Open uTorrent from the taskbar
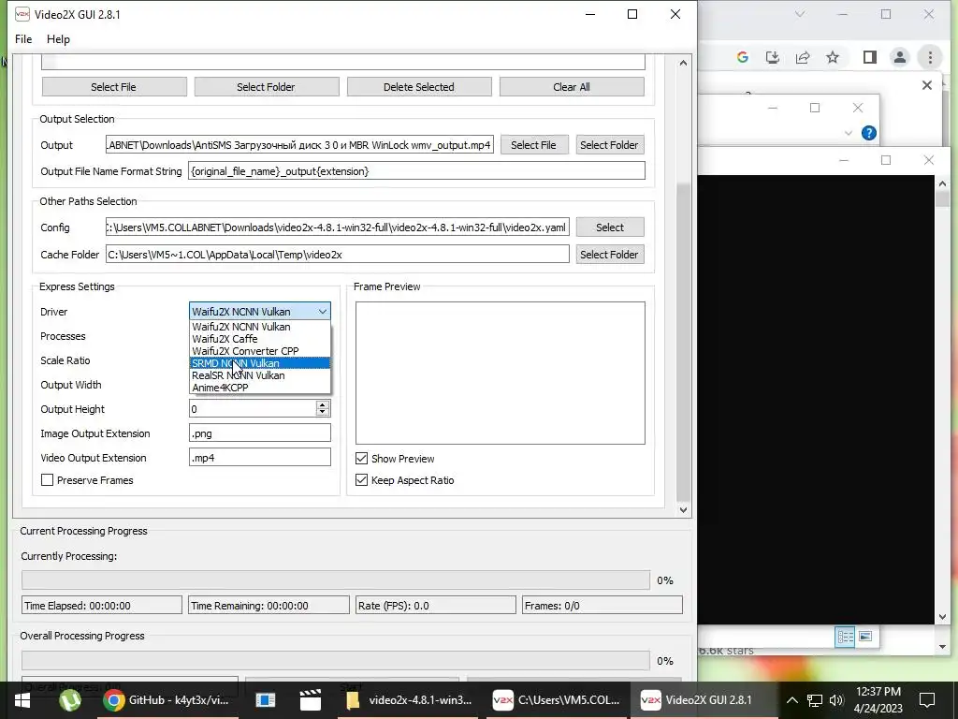The image size is (958, 719). click(69, 700)
